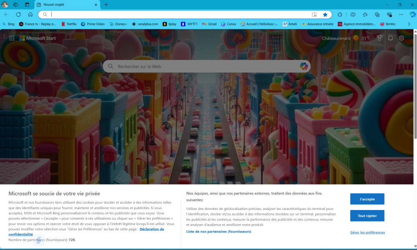Open the notifications bell icon
417x250 pixels.
tap(390, 38)
